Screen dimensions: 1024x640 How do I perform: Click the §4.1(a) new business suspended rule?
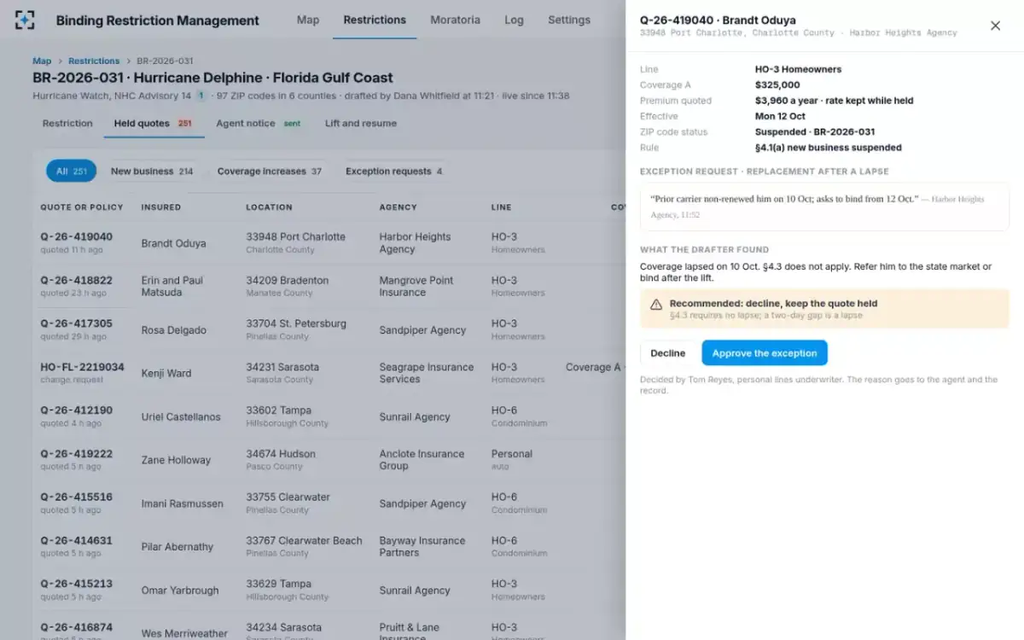point(829,148)
